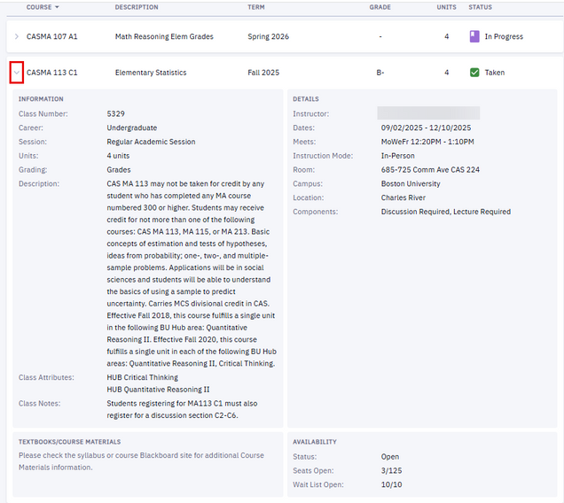Viewport: 564px width, 503px height.
Task: Click the UNITS column header
Action: tap(446, 7)
